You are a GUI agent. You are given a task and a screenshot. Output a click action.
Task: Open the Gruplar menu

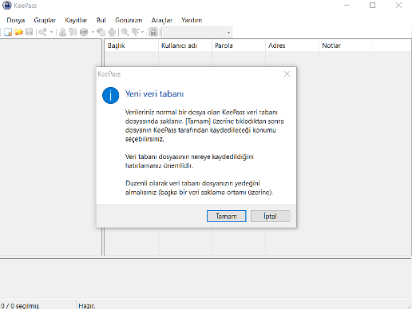click(x=45, y=20)
